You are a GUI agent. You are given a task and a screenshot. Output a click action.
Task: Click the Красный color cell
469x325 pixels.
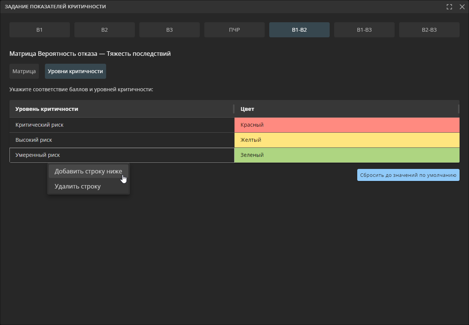point(347,125)
